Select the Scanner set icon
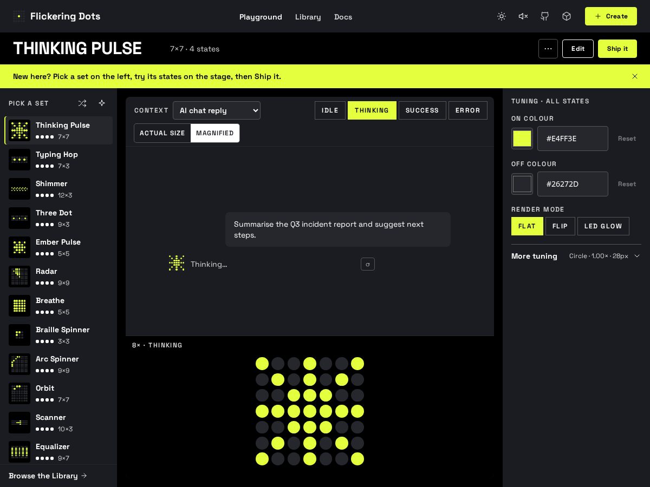 click(x=19, y=423)
